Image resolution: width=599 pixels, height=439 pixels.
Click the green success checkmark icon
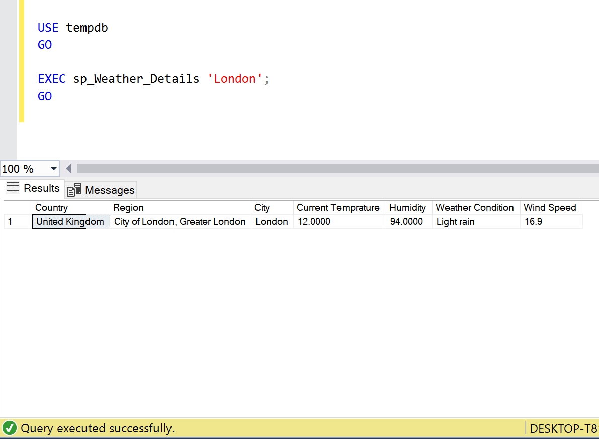pos(9,428)
